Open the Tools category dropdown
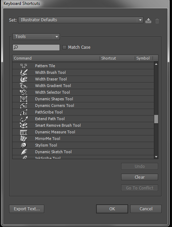This screenshot has width=172, height=227. click(36, 37)
